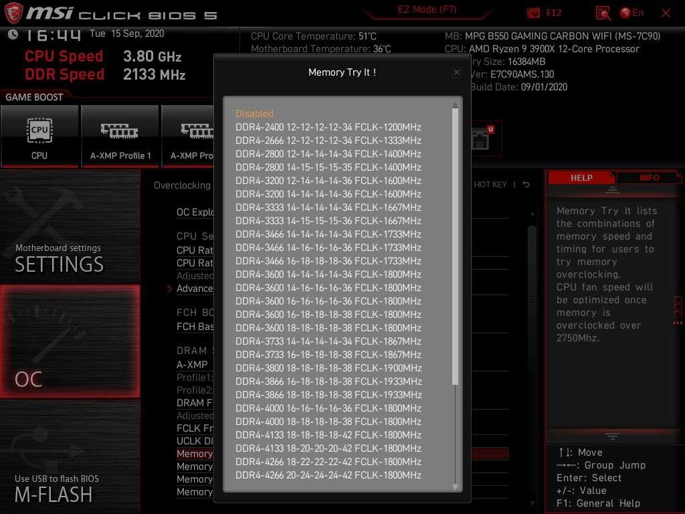Select DDR4-3733 16-18-18-18-38 FCLK-1867MHz
685x514 pixels.
[328, 355]
